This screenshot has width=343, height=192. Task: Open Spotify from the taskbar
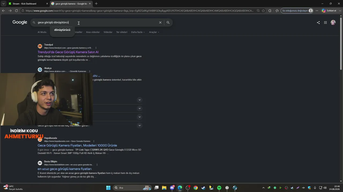point(219,188)
